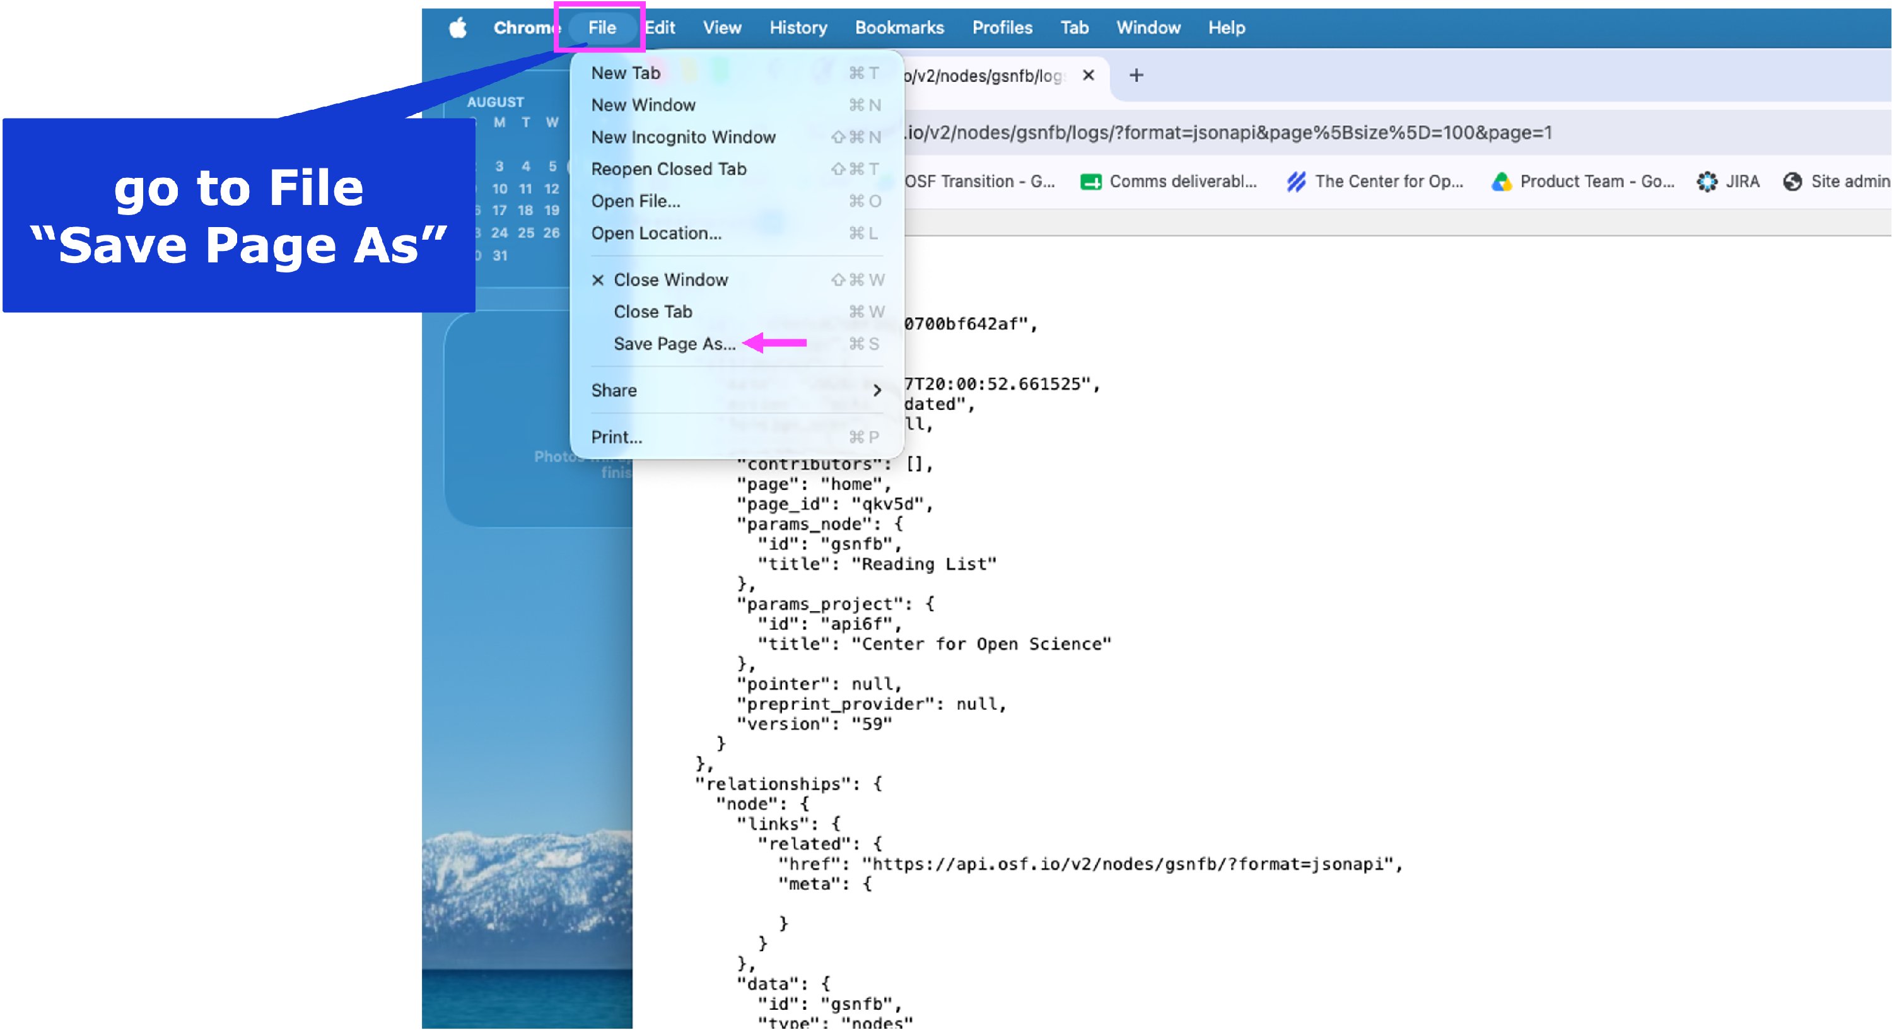Expand the Share submenu
Screen dimensions: 1892x1030
pos(736,391)
